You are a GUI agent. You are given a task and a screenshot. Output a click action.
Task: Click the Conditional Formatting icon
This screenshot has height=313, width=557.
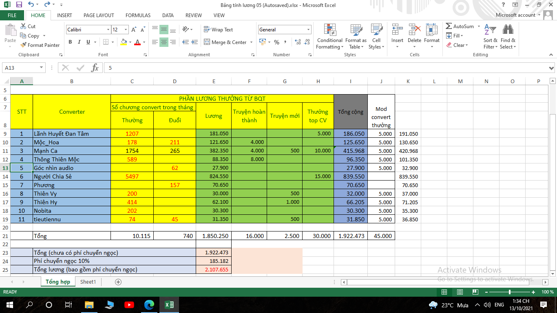(x=329, y=31)
